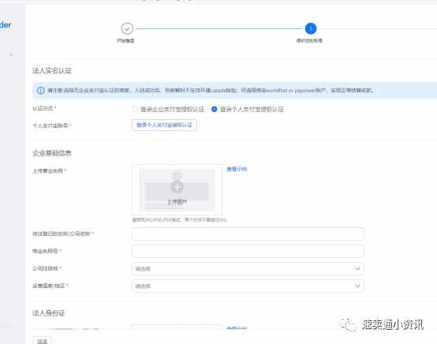The image size is (437, 344).
Task: Open the 公司注册地 dropdown
Action: pos(248,269)
